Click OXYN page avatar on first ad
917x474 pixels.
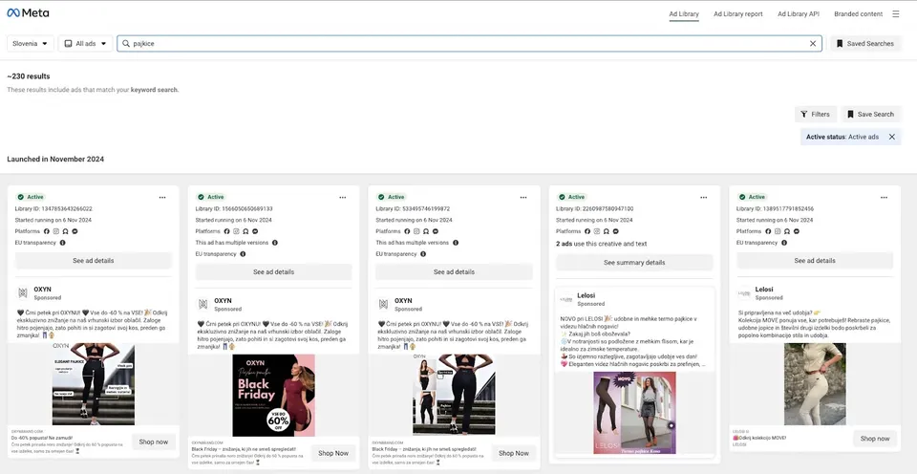click(x=23, y=293)
